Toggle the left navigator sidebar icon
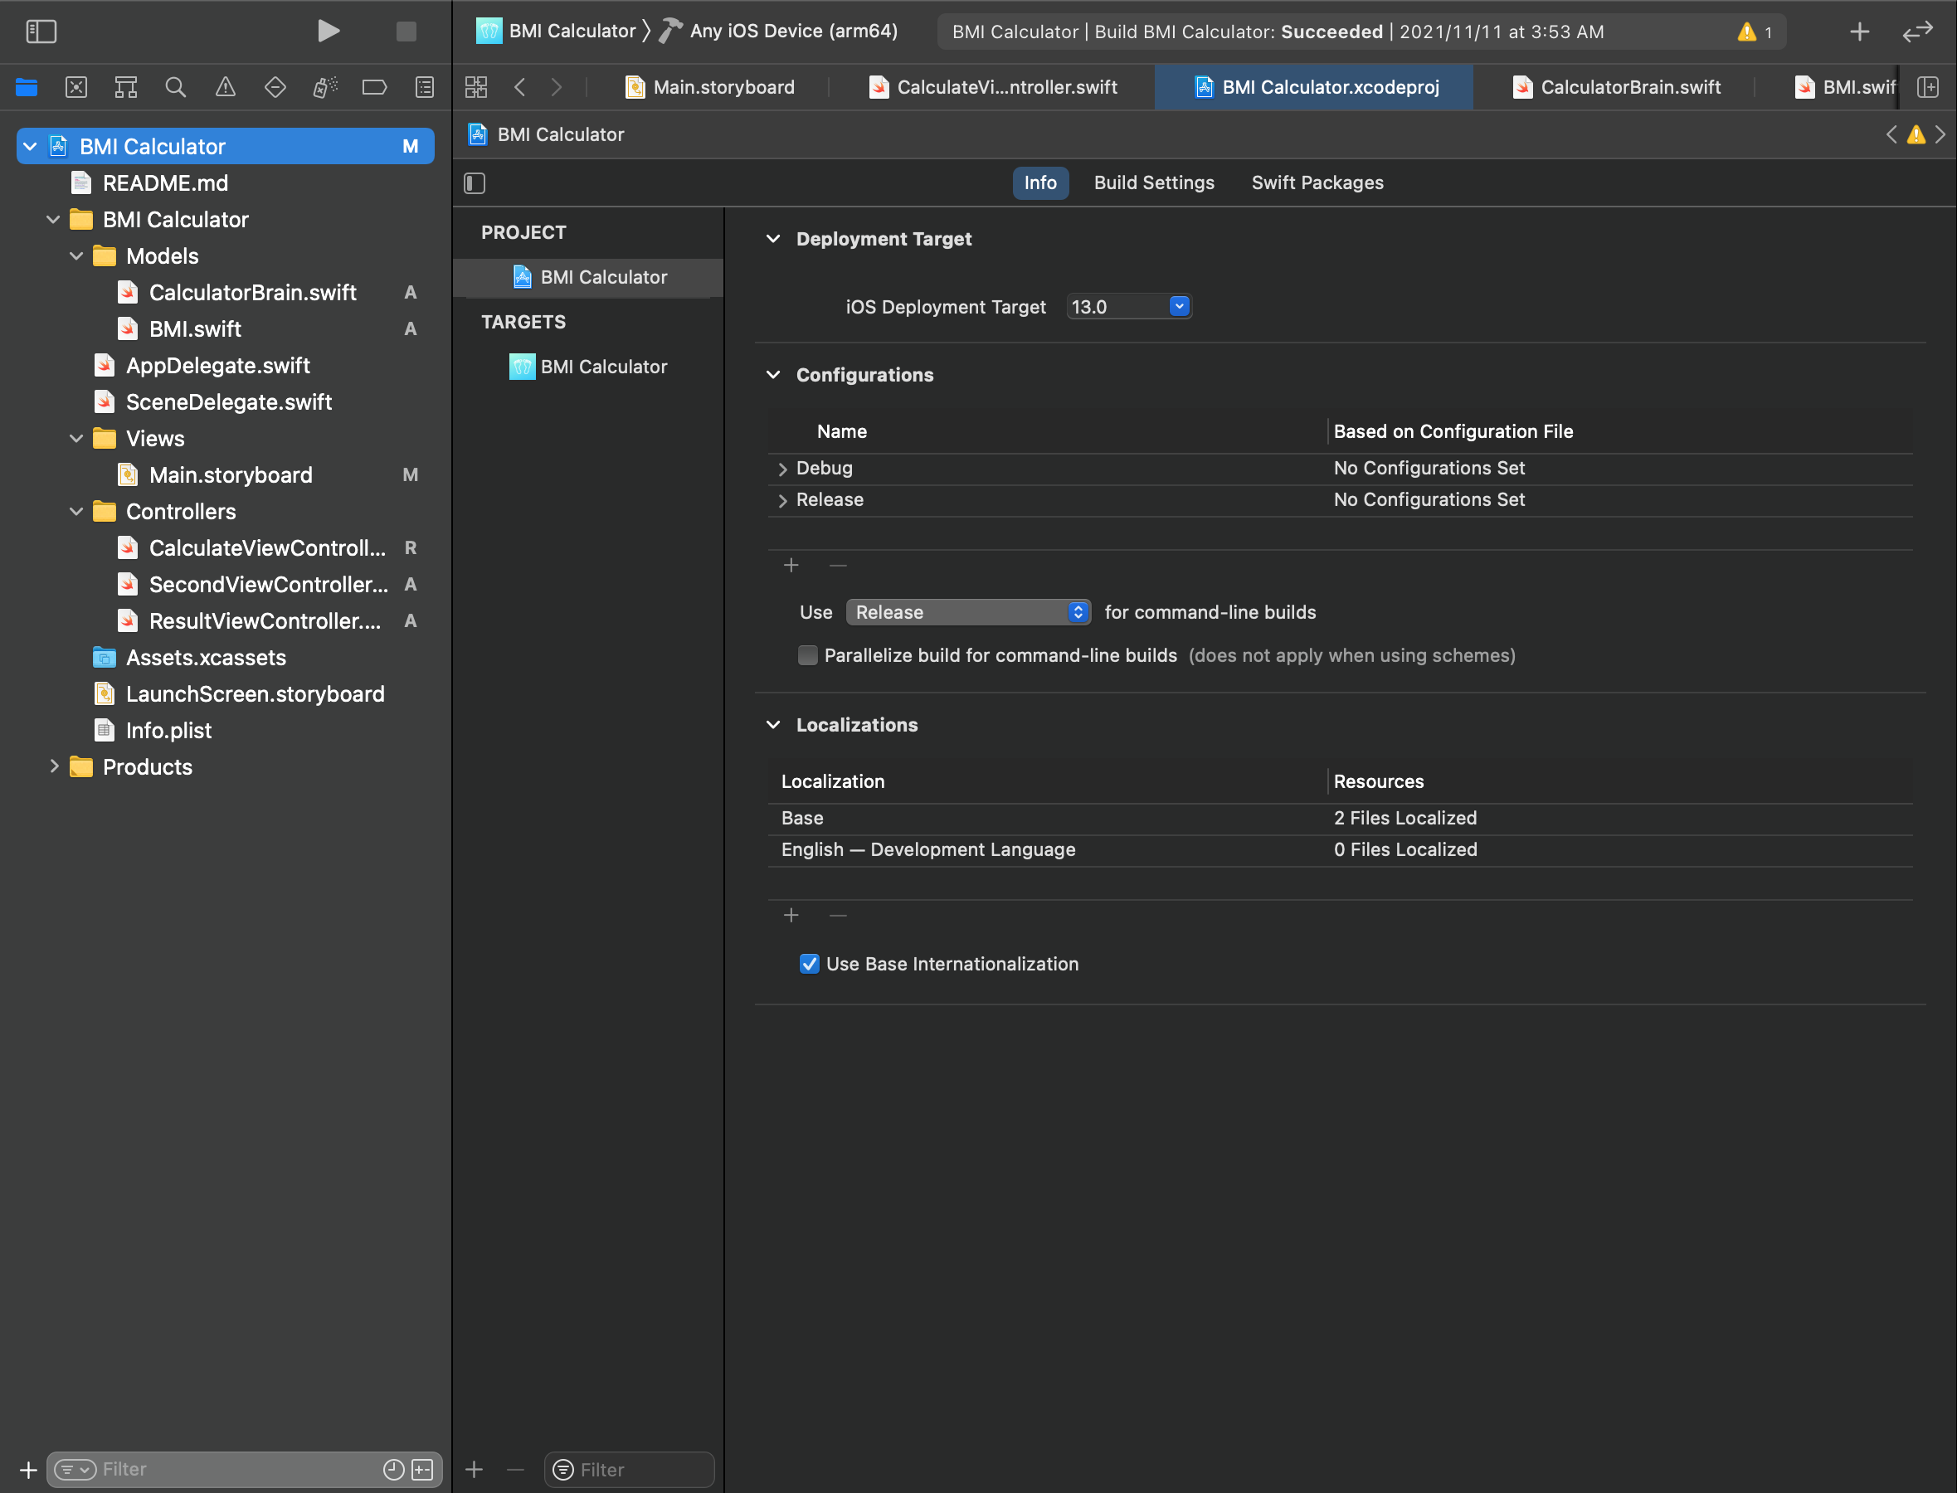Screen dimensions: 1957x1493 coord(41,32)
